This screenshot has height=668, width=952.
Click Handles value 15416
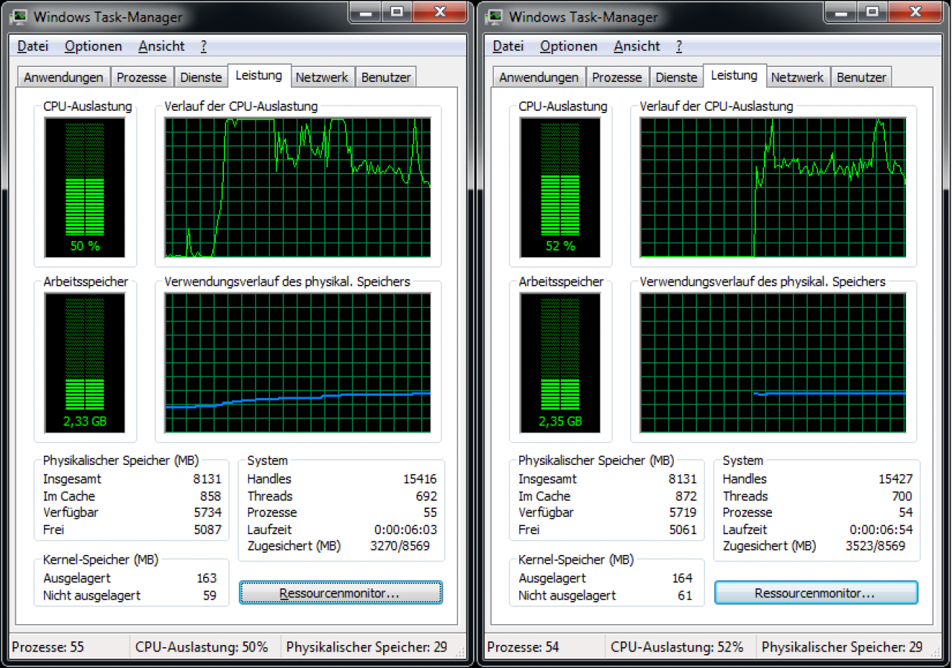click(419, 479)
